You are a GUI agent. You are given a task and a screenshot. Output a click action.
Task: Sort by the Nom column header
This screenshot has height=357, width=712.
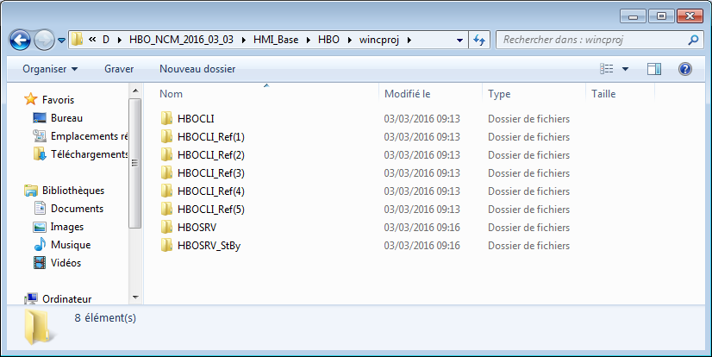(x=172, y=93)
